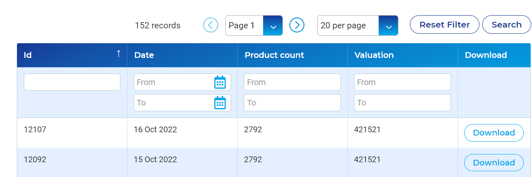Screen dimensions: 532x177
Task: Click the Product count From field
Action: [292, 82]
